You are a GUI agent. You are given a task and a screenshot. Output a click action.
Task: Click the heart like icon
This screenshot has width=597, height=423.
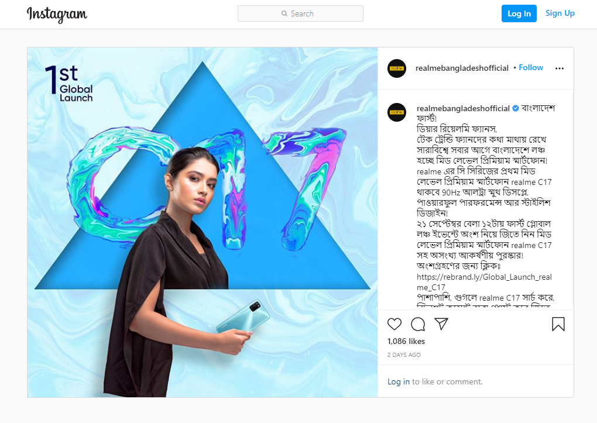pos(394,324)
